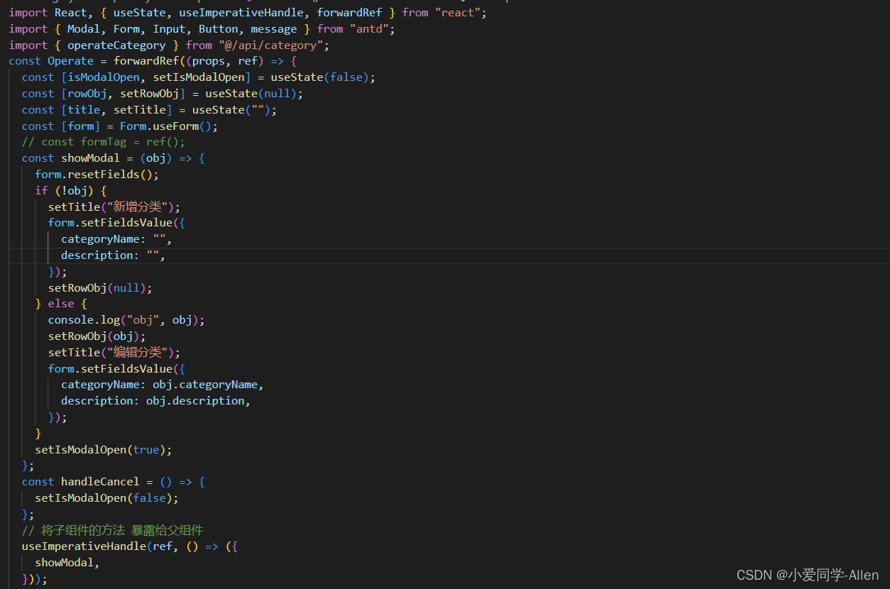Click the Chinese comment 将子组件的方法 暴露给父组件
Screen dimensions: 890x589
113,531
